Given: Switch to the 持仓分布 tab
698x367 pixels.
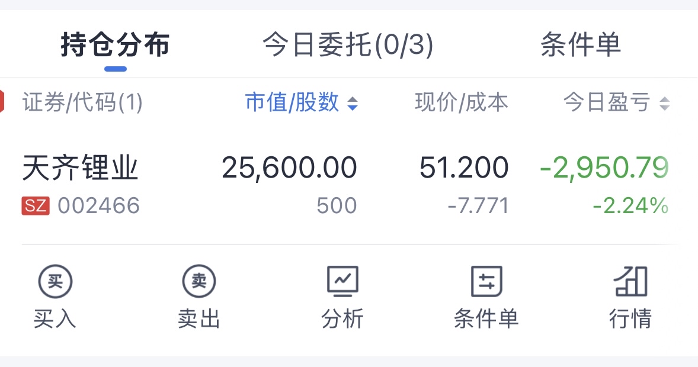Looking at the screenshot, I should 115,45.
